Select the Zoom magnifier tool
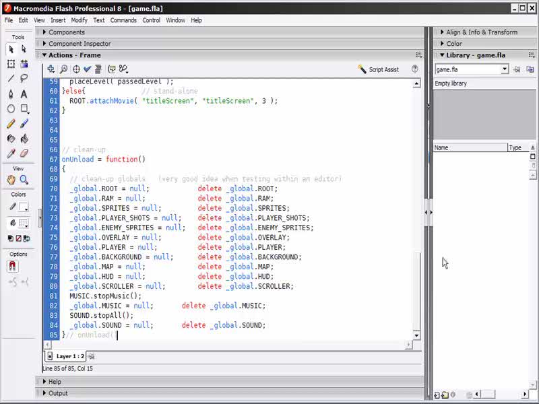539x404 pixels. [24, 180]
